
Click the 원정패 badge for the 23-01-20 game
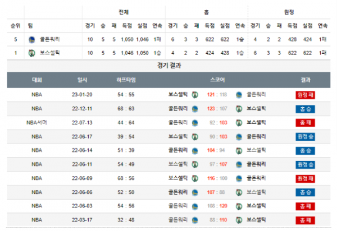pos(306,95)
